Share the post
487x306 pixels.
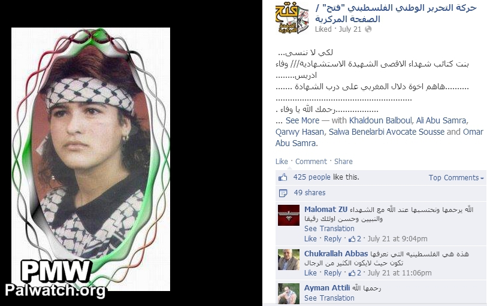coord(343,162)
